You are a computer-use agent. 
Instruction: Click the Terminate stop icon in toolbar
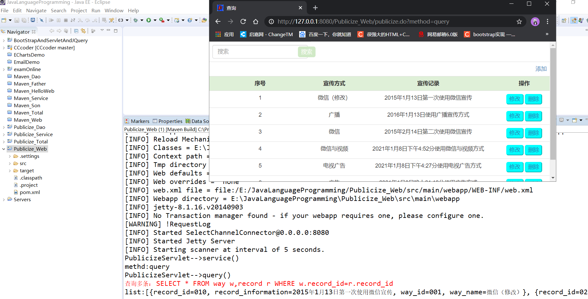(66, 20)
